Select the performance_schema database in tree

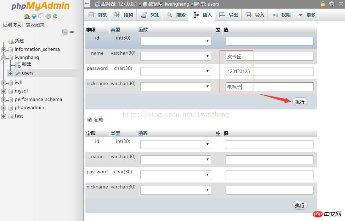[38, 100]
